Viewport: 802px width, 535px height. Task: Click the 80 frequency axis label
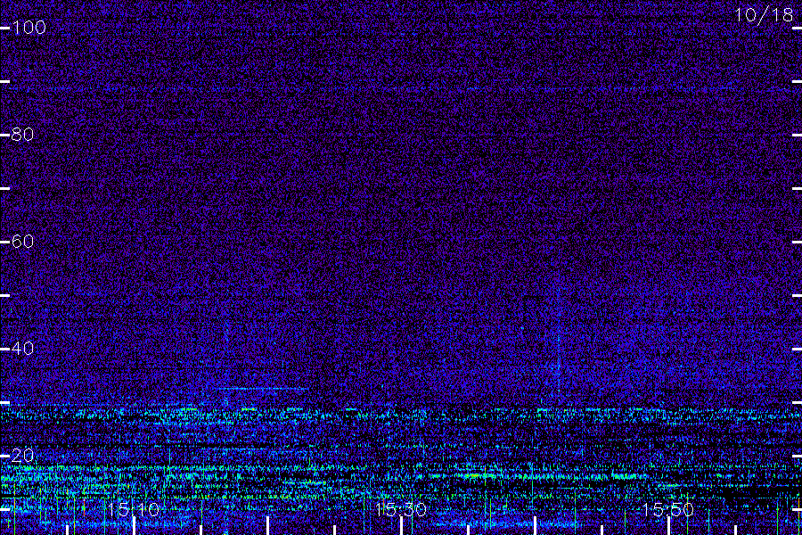click(22, 134)
